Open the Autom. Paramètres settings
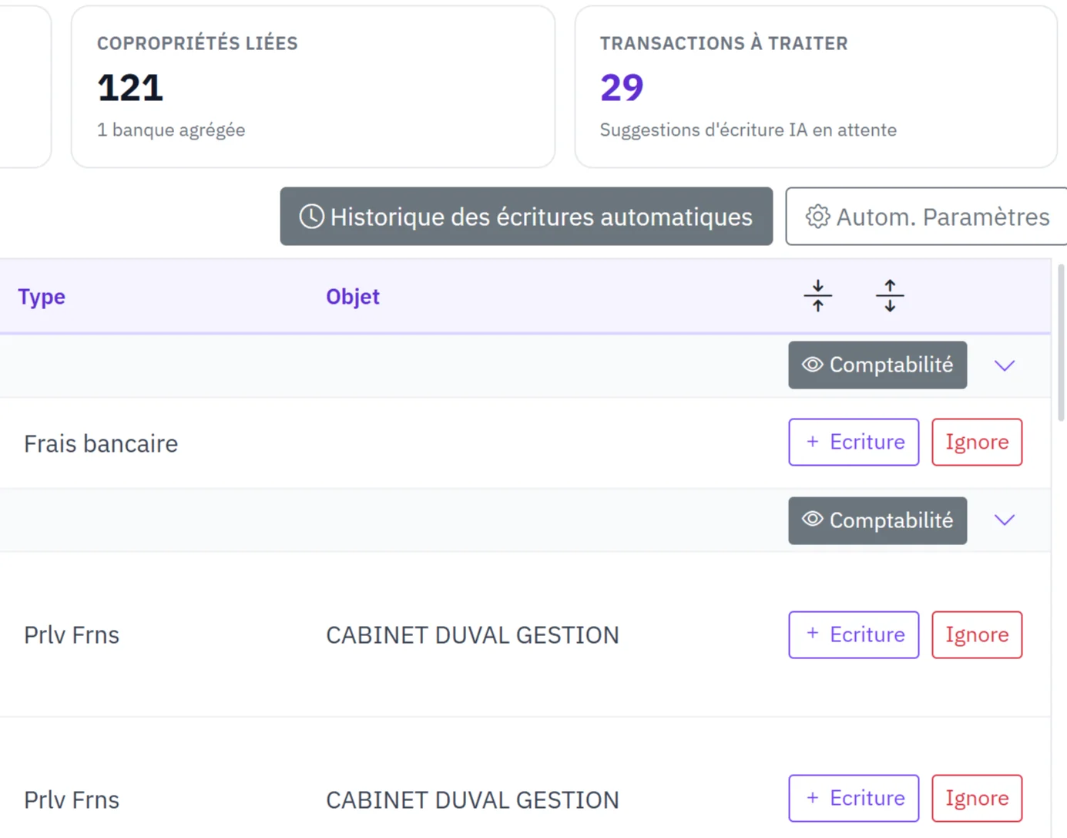Screen dimensions: 1067x838 tap(927, 217)
